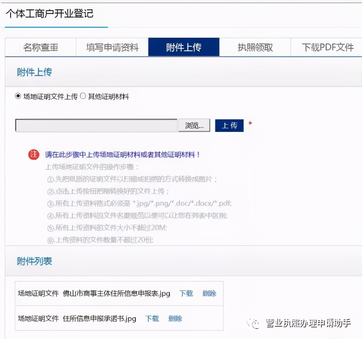Delete 佛山市商事主体住所信息申报表.jpg attachment
Screen dimensions: 362x339
[209, 294]
